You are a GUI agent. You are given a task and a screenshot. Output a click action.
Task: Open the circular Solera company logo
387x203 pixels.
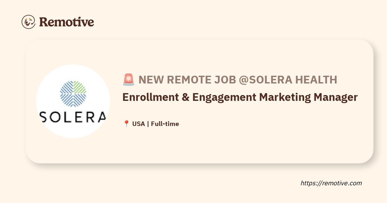tap(73, 101)
